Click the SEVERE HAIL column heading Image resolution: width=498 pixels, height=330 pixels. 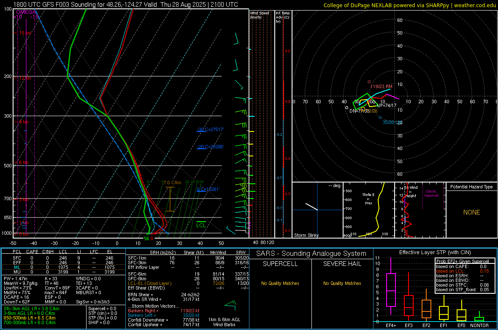(342, 264)
